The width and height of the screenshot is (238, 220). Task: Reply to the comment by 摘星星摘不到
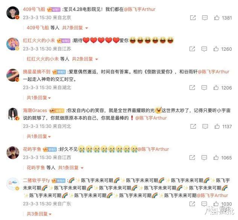(204, 88)
